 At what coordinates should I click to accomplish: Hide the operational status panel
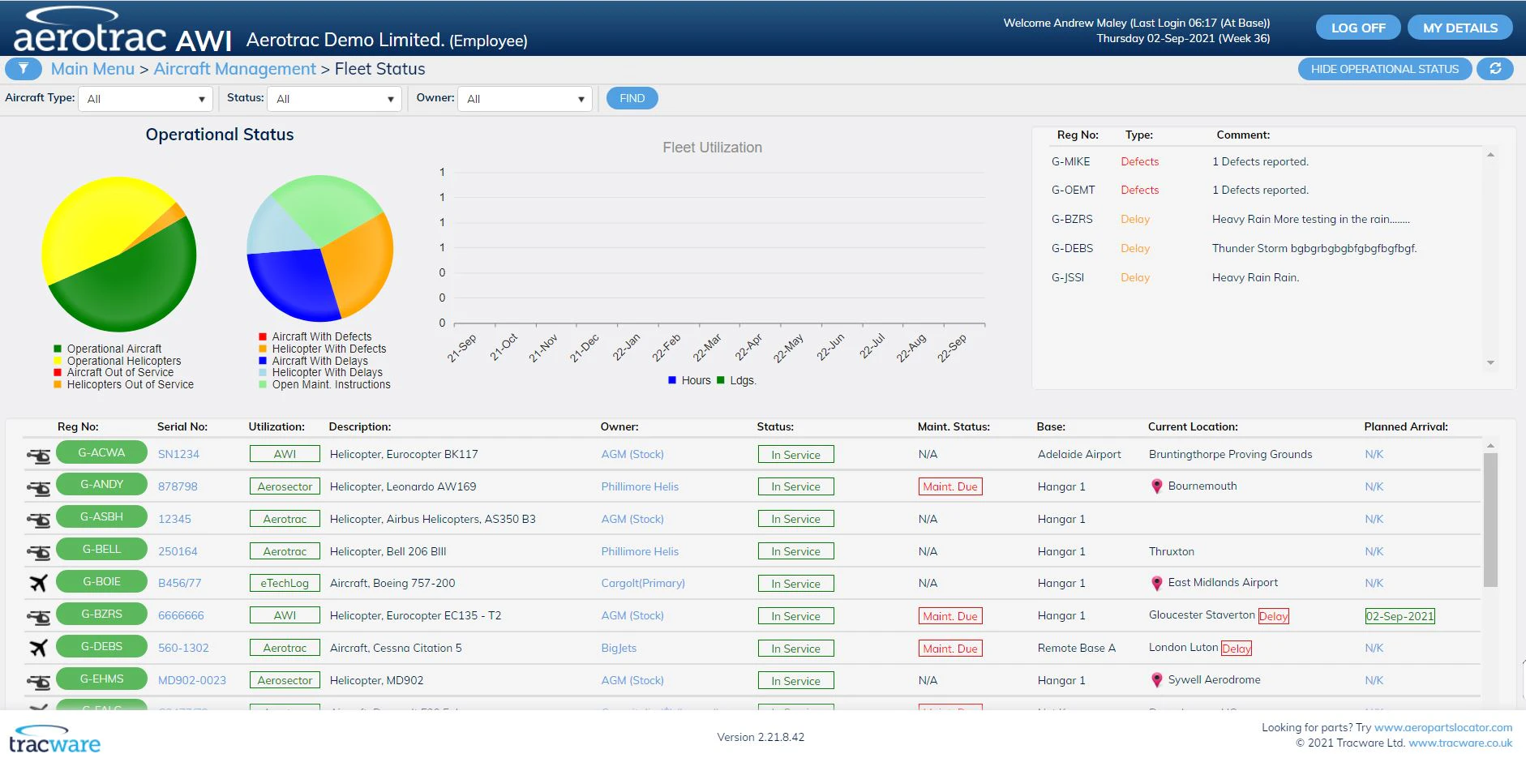1385,69
